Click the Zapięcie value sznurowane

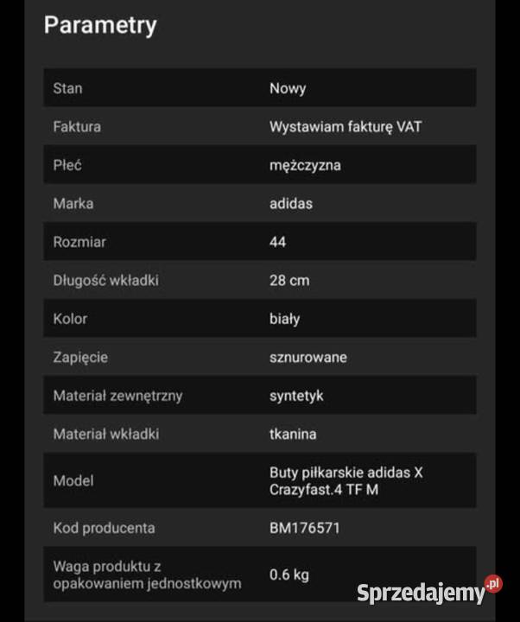coord(308,358)
